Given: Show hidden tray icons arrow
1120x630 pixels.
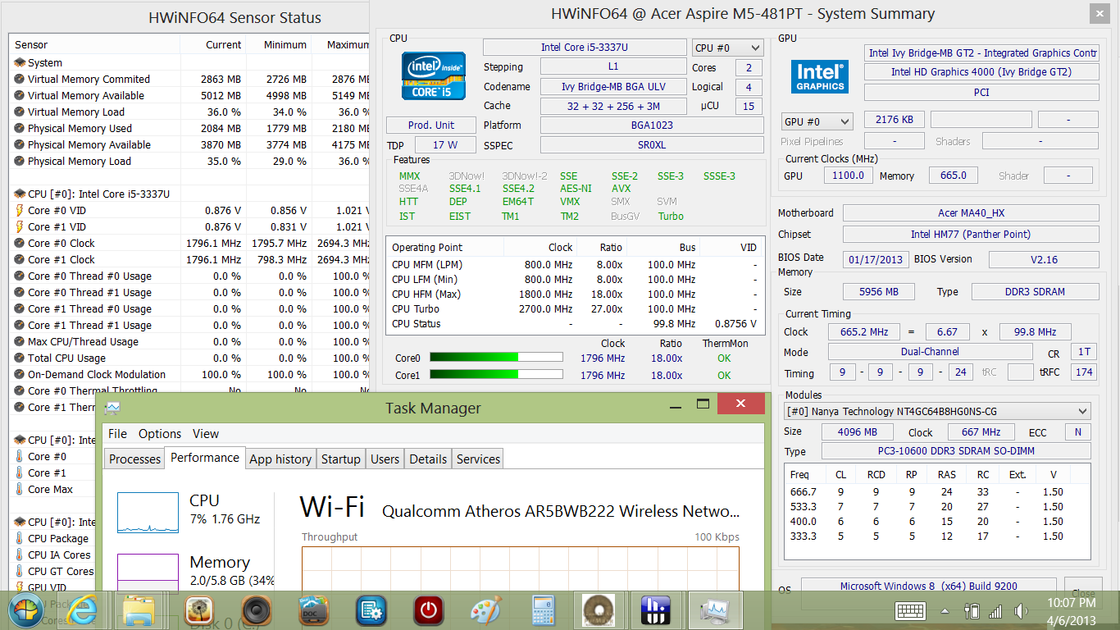Looking at the screenshot, I should [945, 611].
